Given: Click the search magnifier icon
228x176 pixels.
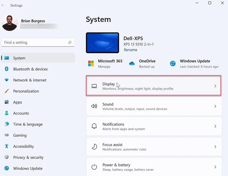Looking at the screenshot, I should pos(70,42).
